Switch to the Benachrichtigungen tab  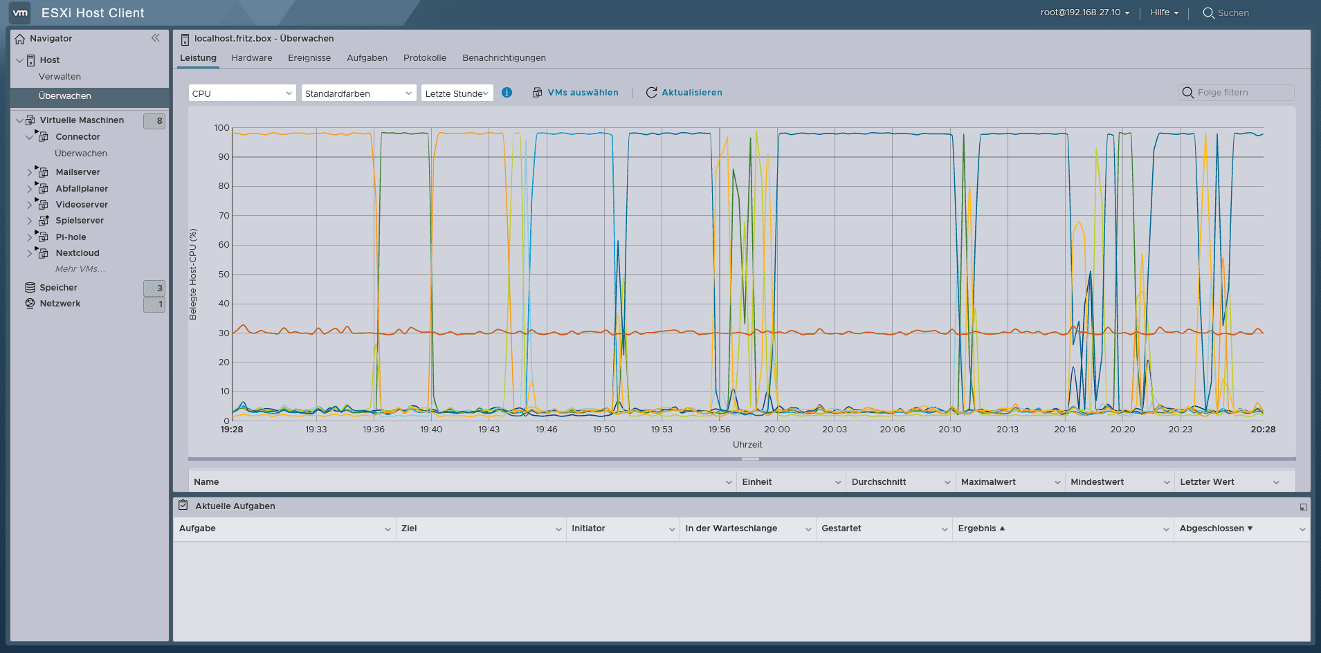[x=504, y=58]
